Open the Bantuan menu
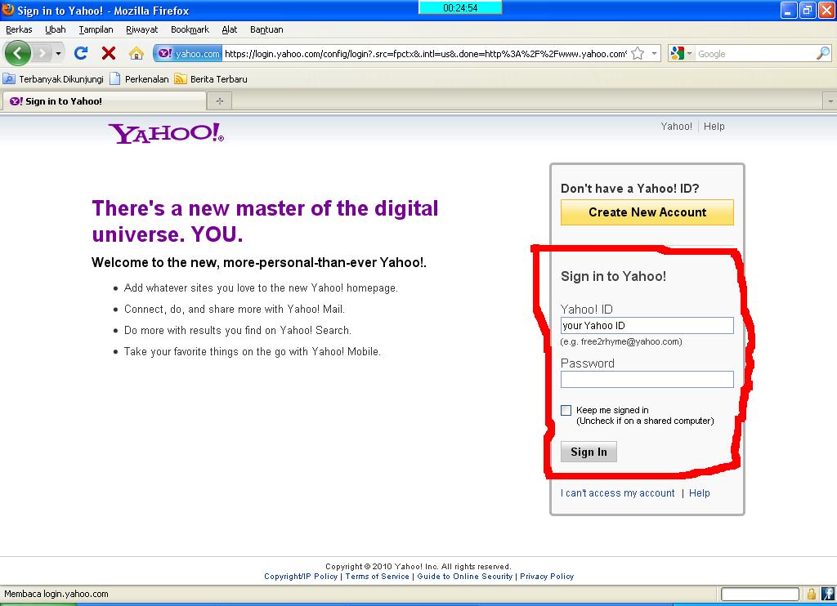Viewport: 837px width, 606px height. point(266,29)
